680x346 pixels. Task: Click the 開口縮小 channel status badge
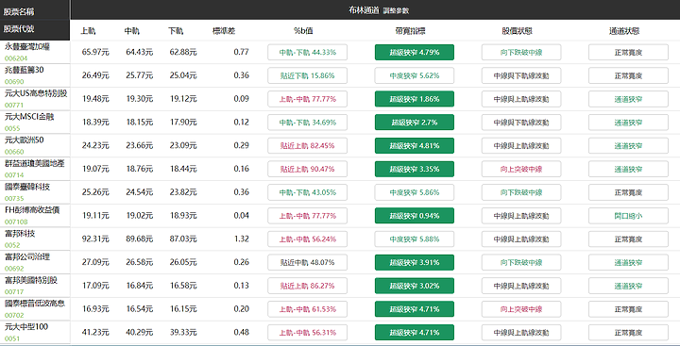tap(628, 216)
